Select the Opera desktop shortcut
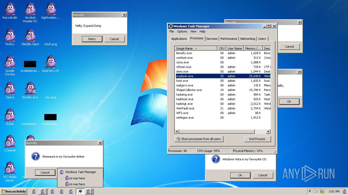Viewport: 348px width, 195px height. point(10,90)
